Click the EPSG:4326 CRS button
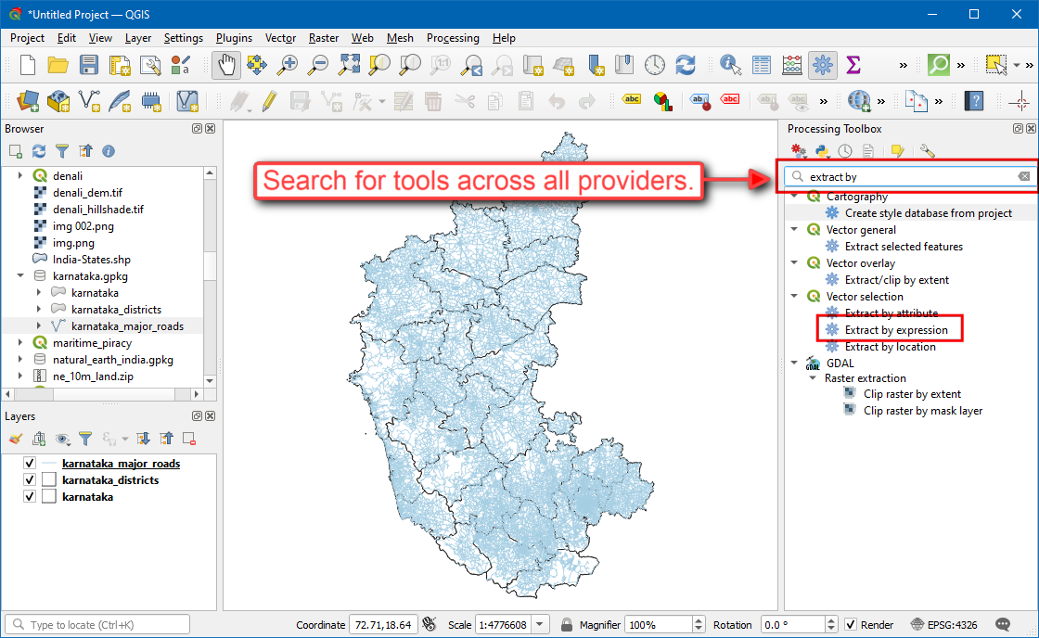The image size is (1039, 638). [x=943, y=624]
